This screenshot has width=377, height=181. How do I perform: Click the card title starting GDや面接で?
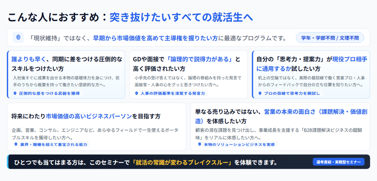point(187,64)
